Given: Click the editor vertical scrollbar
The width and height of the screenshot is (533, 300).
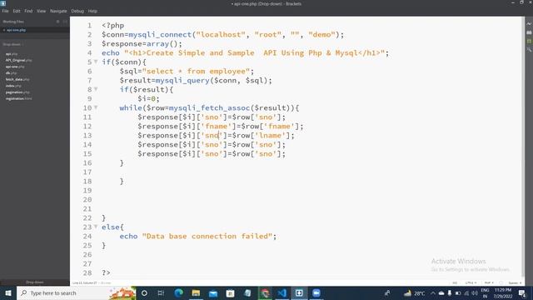Looking at the screenshot, I should click(523, 147).
